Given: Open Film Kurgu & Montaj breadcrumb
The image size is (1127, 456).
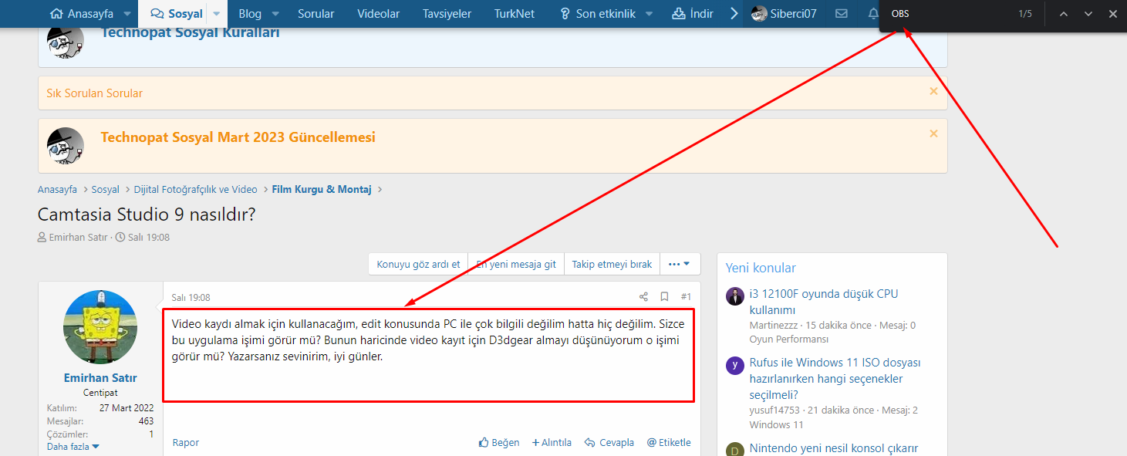Looking at the screenshot, I should click(322, 189).
